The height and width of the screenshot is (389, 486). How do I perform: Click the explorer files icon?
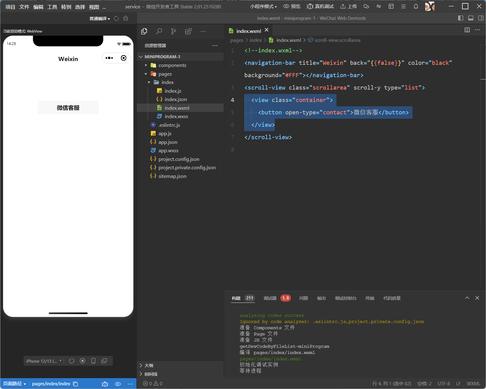(x=144, y=31)
